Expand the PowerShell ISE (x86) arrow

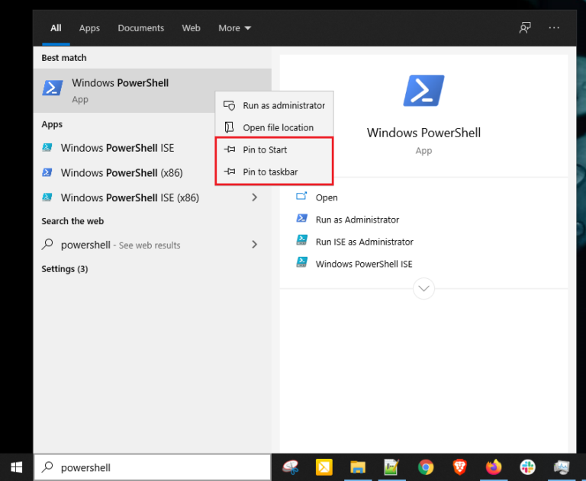pyautogui.click(x=255, y=197)
